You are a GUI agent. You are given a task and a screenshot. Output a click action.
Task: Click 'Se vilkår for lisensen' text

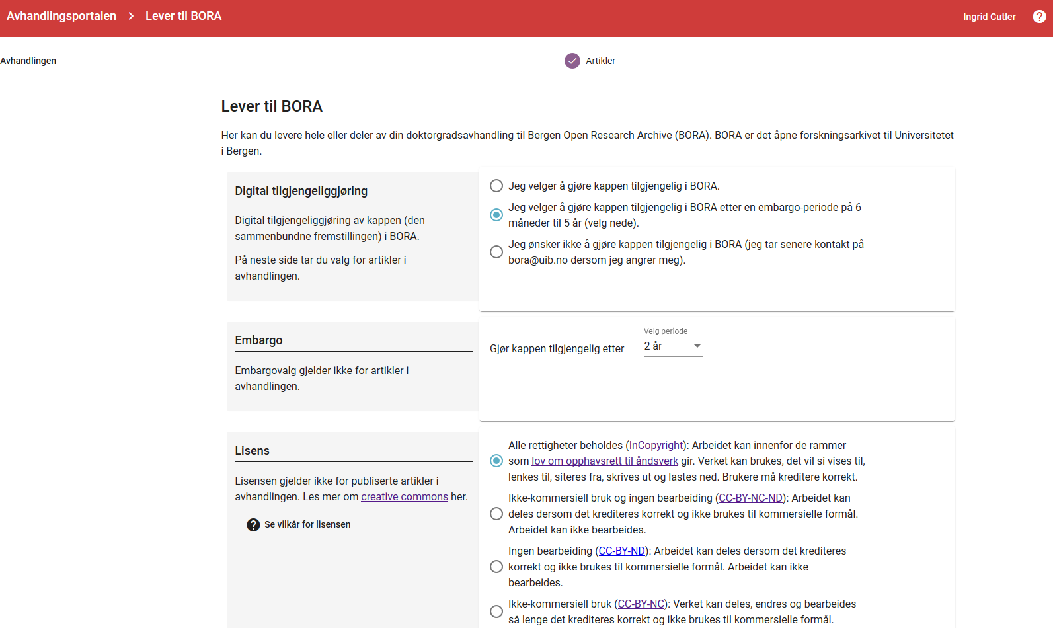point(307,524)
